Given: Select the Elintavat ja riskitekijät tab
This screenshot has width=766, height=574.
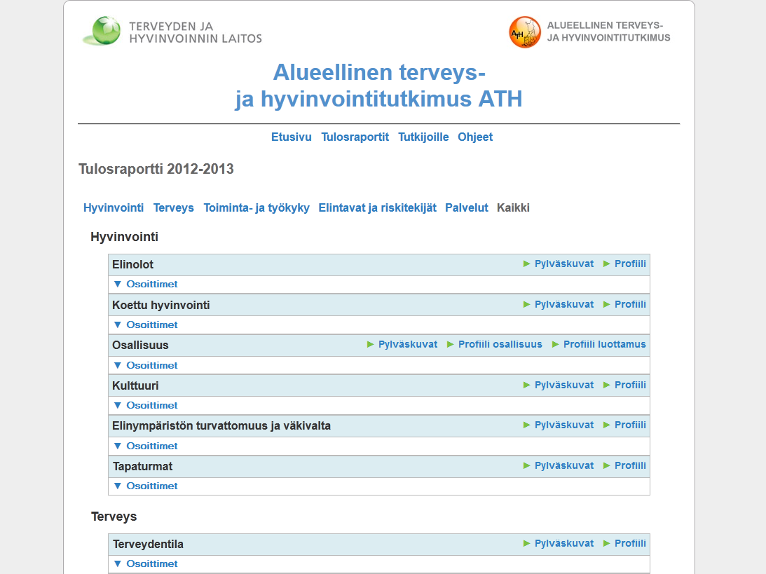Looking at the screenshot, I should click(x=377, y=207).
